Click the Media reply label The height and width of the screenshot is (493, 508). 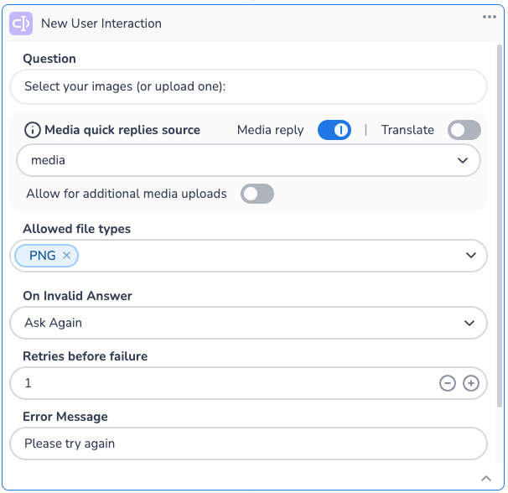click(271, 130)
